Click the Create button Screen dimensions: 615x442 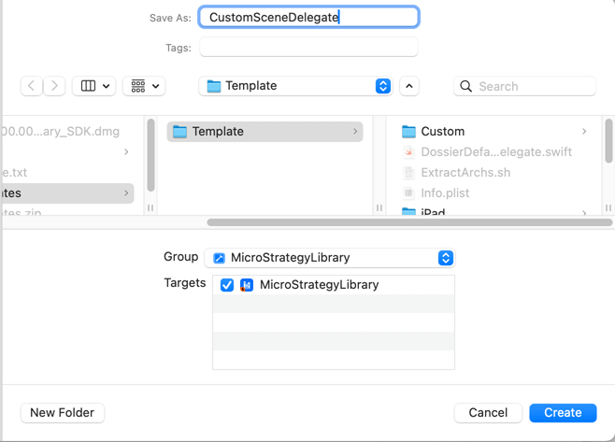(x=563, y=413)
